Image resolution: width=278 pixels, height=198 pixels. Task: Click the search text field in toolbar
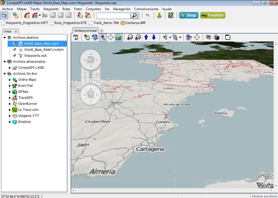coord(113,16)
